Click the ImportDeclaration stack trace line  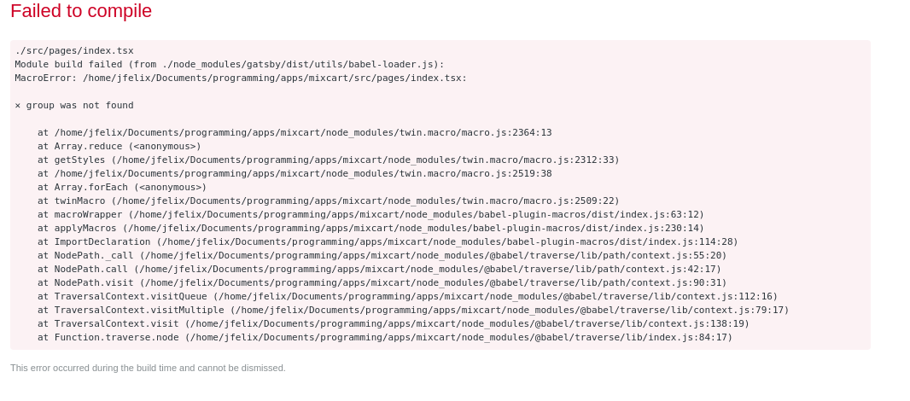pyautogui.click(x=388, y=242)
